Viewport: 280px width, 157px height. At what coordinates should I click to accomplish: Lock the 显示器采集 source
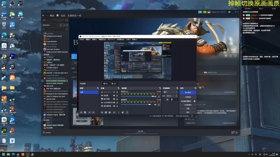[117, 106]
